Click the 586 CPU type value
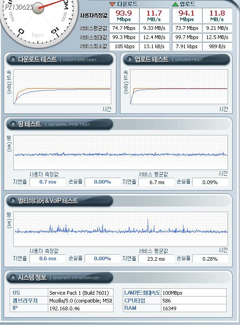Image resolution: width=240 pixels, height=325 pixels. tap(166, 301)
